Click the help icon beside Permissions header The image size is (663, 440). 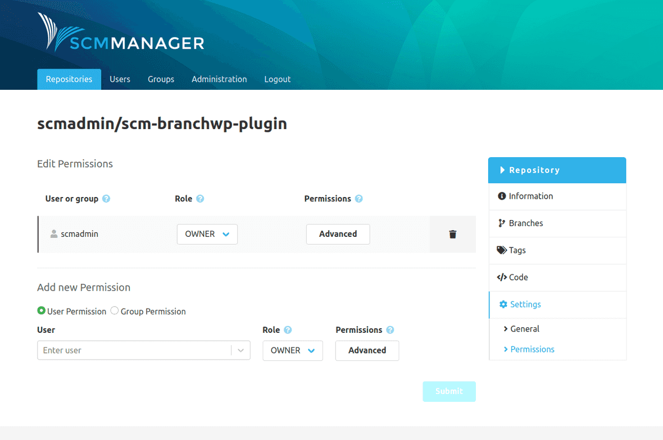pyautogui.click(x=360, y=198)
